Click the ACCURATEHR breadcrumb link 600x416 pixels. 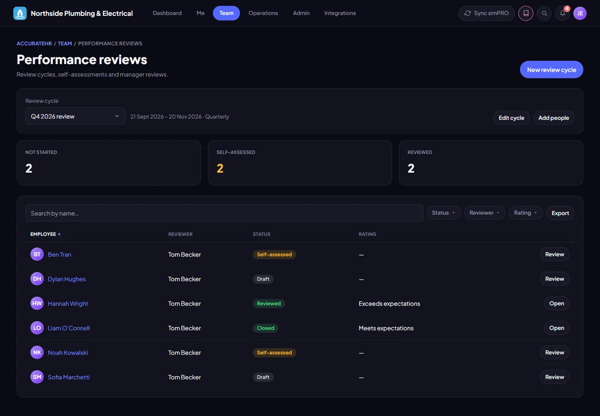click(x=34, y=44)
